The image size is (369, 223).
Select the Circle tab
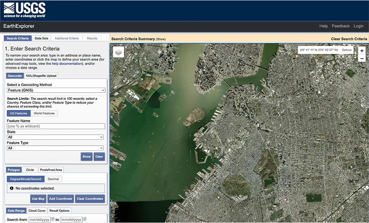(30, 170)
